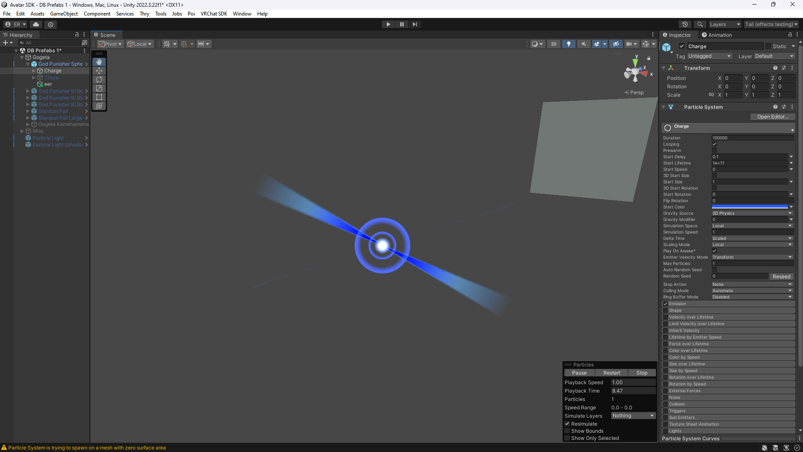Toggle scene lighting lightbulb icon
The height and width of the screenshot is (452, 803).
[x=568, y=44]
